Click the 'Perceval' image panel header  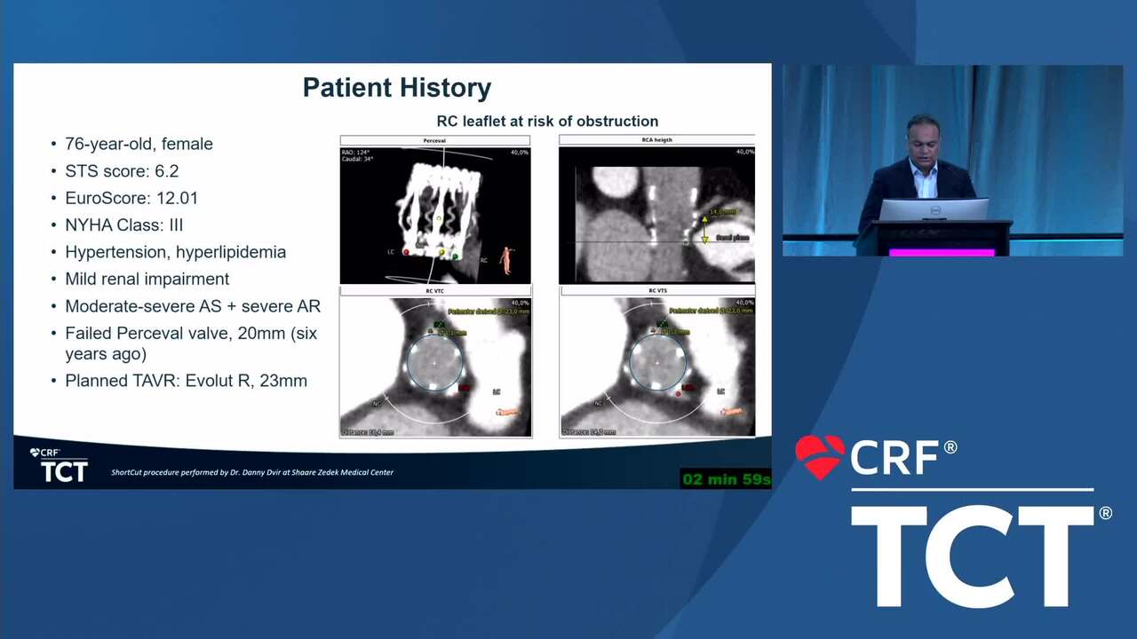click(435, 141)
